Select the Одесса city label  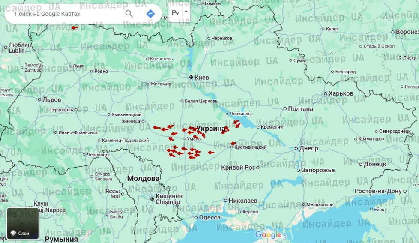(210, 217)
